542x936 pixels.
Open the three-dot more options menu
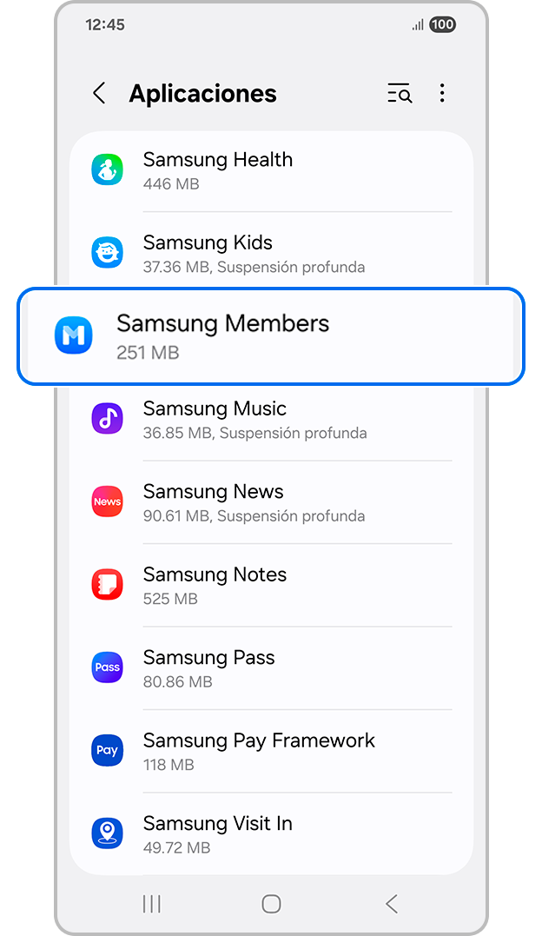pyautogui.click(x=442, y=93)
